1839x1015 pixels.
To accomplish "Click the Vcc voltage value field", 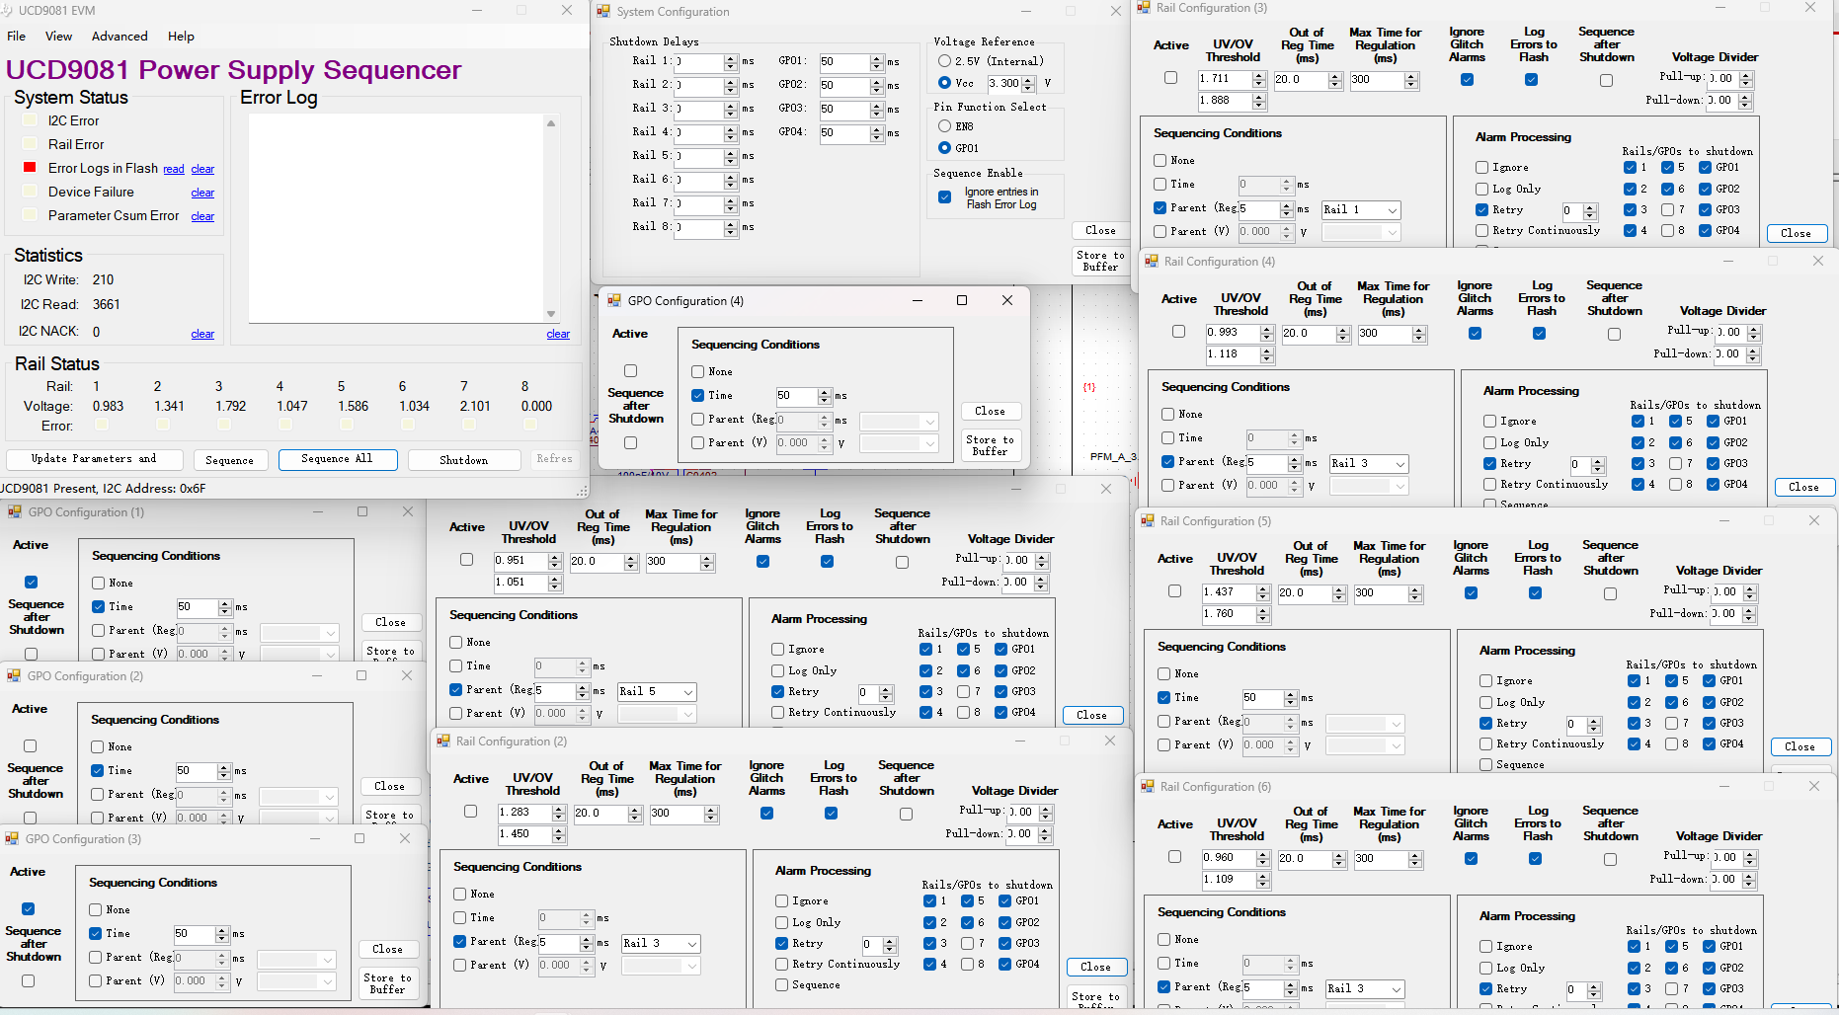I will pos(1004,84).
